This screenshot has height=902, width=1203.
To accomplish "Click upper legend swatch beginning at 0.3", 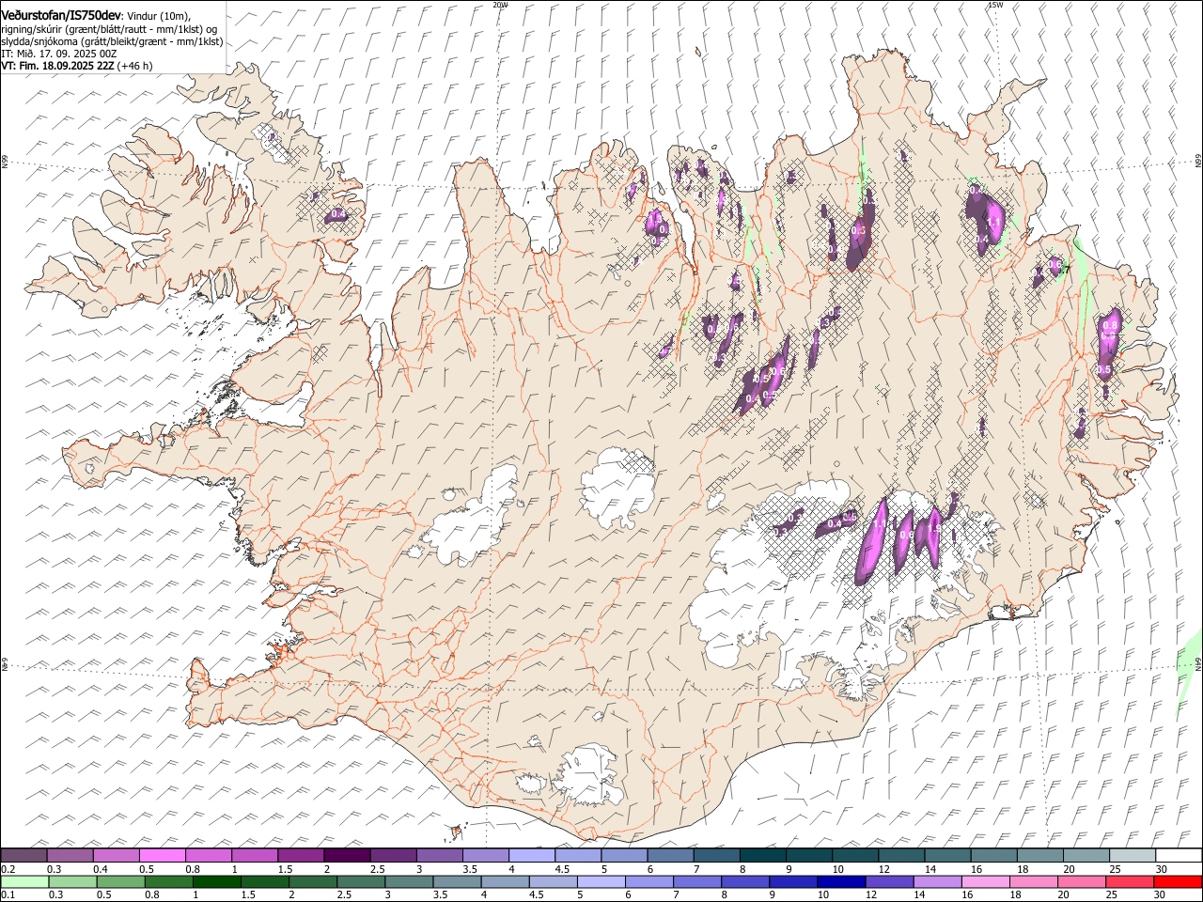I will tap(70, 855).
